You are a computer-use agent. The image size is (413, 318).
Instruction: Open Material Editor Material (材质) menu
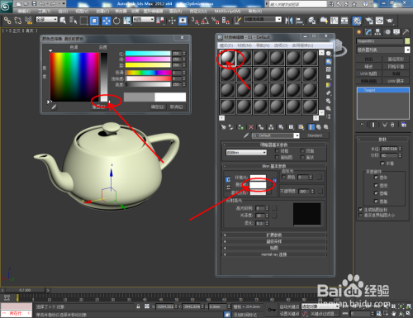tap(244, 45)
